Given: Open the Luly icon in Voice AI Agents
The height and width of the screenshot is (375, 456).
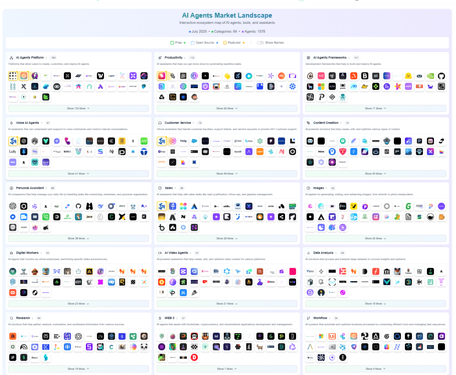Looking at the screenshot, I should coord(13,152).
